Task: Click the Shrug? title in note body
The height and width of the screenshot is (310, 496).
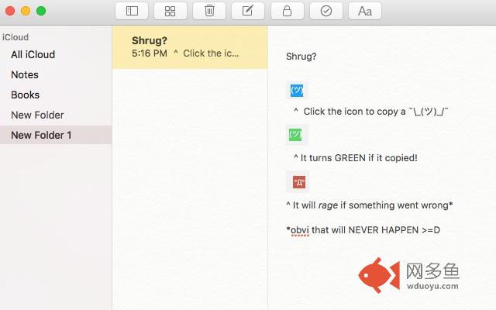Action: pyautogui.click(x=301, y=57)
